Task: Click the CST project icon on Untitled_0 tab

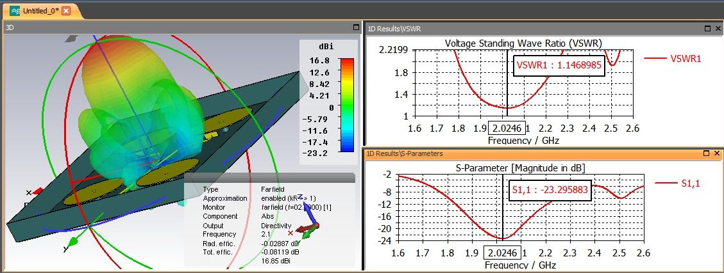Action: point(15,11)
